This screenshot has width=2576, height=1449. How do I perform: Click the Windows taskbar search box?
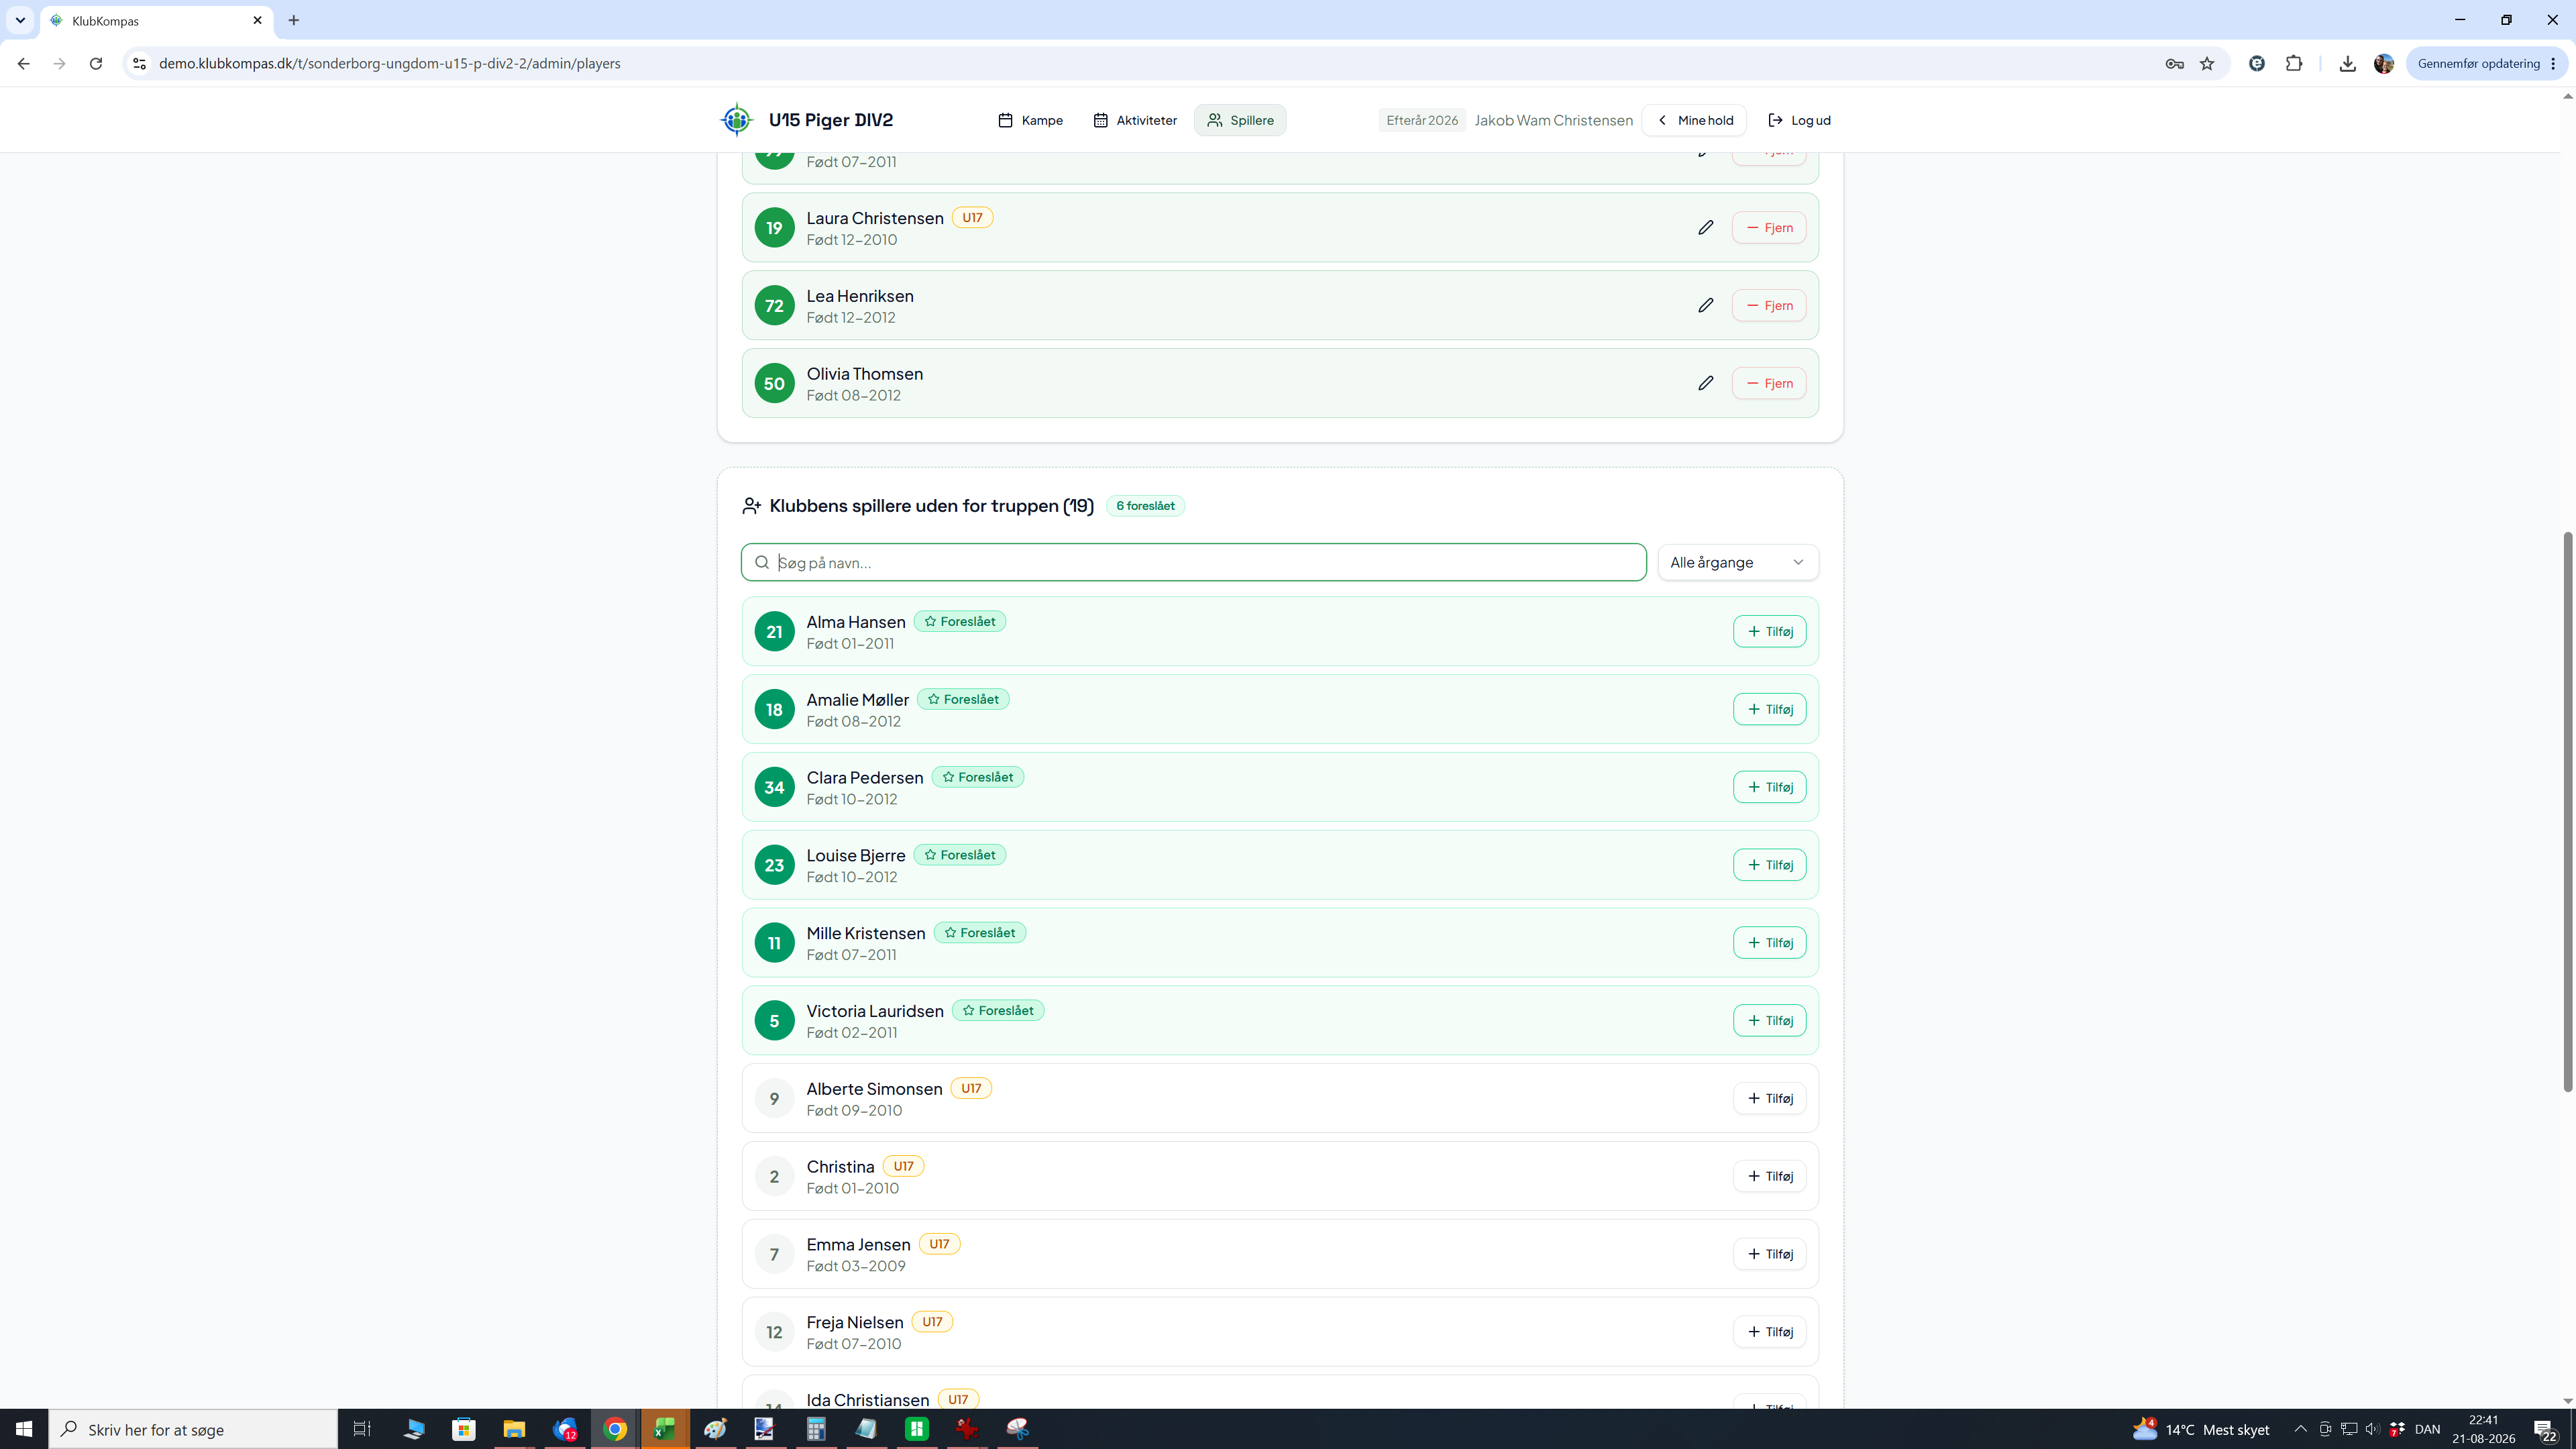coord(193,1429)
